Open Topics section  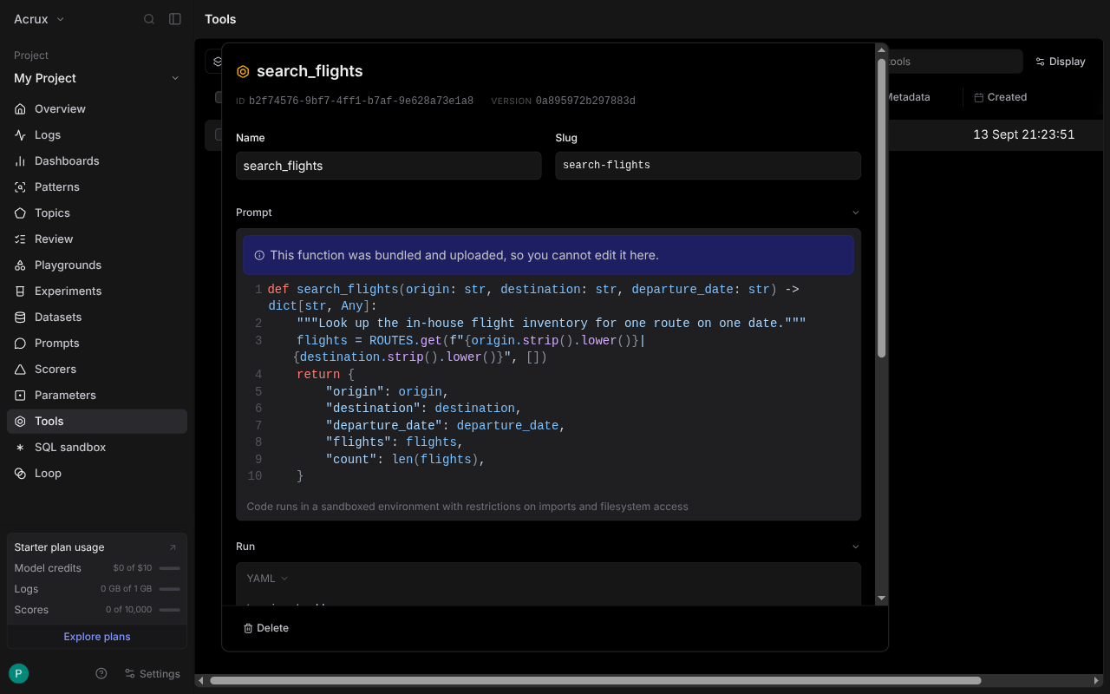coord(97,213)
